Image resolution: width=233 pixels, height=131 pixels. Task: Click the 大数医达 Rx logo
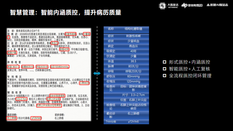[169, 6]
